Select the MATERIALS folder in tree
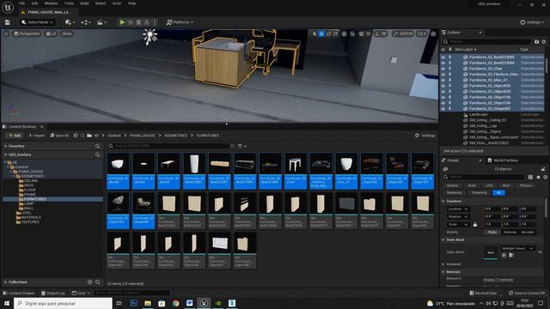 point(31,217)
